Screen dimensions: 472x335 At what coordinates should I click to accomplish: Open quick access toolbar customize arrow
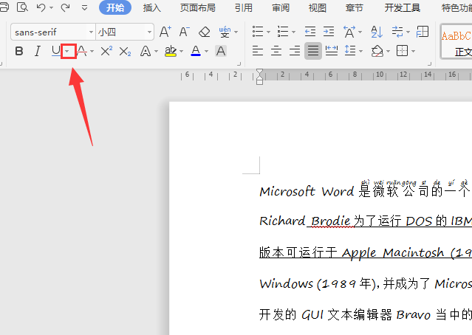coord(85,7)
